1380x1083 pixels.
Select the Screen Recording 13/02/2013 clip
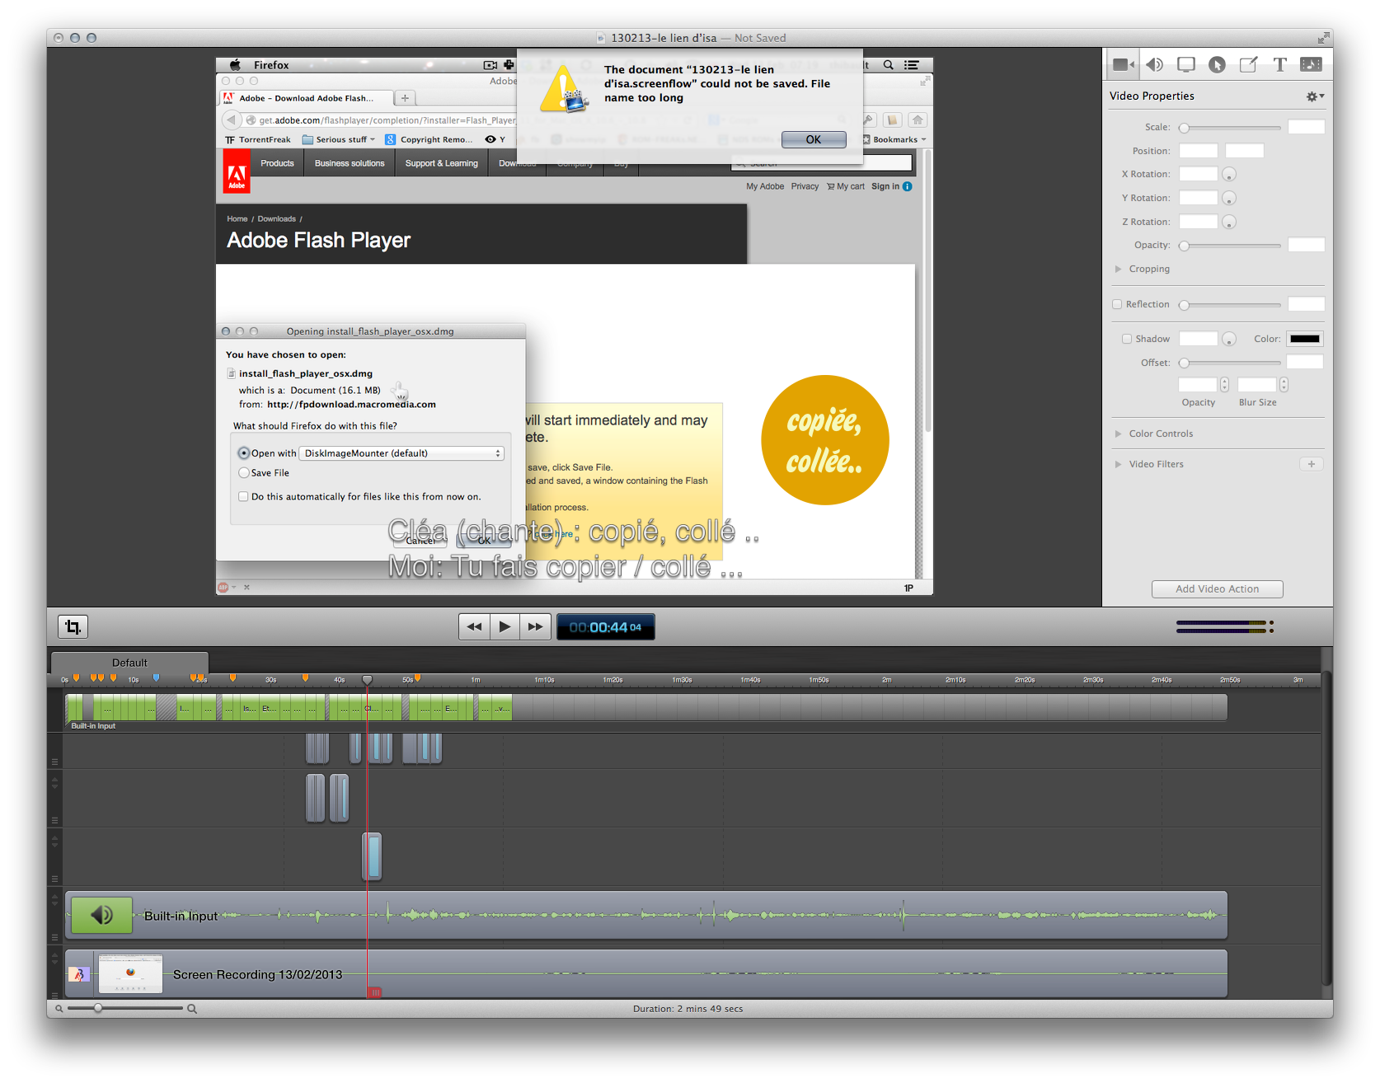tap(646, 973)
